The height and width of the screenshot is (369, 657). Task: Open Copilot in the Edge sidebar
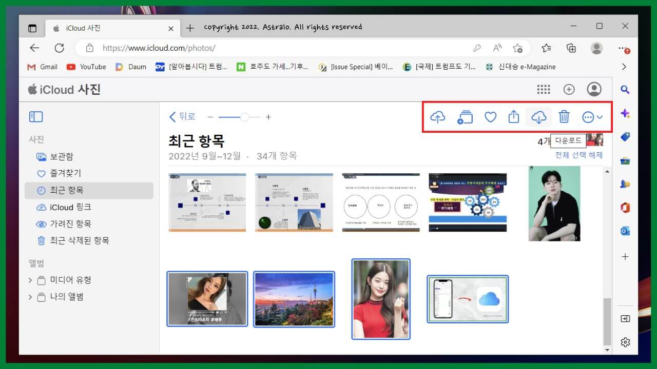(x=625, y=113)
